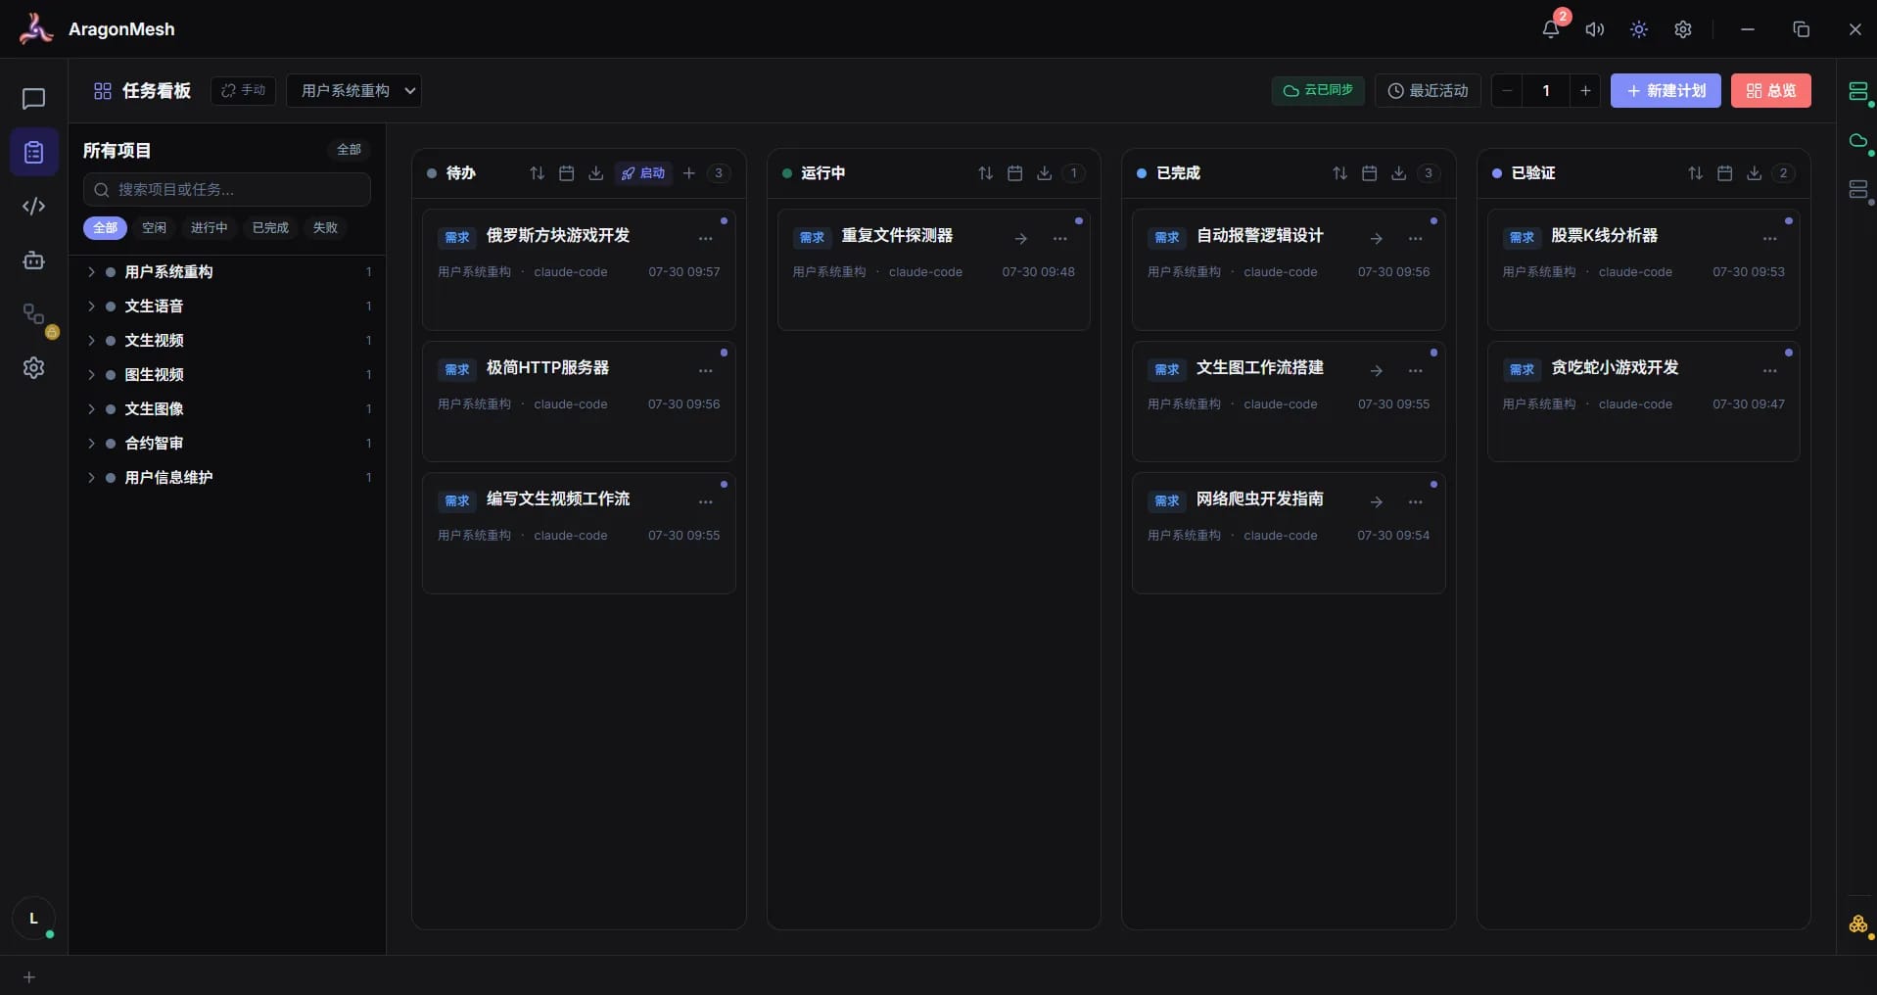Click arrow on 重复文件探测器 card
This screenshot has width=1877, height=995.
pos(1020,238)
